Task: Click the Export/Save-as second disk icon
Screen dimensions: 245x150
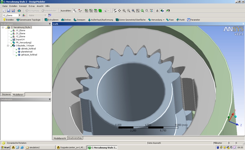Action: pos(13,11)
